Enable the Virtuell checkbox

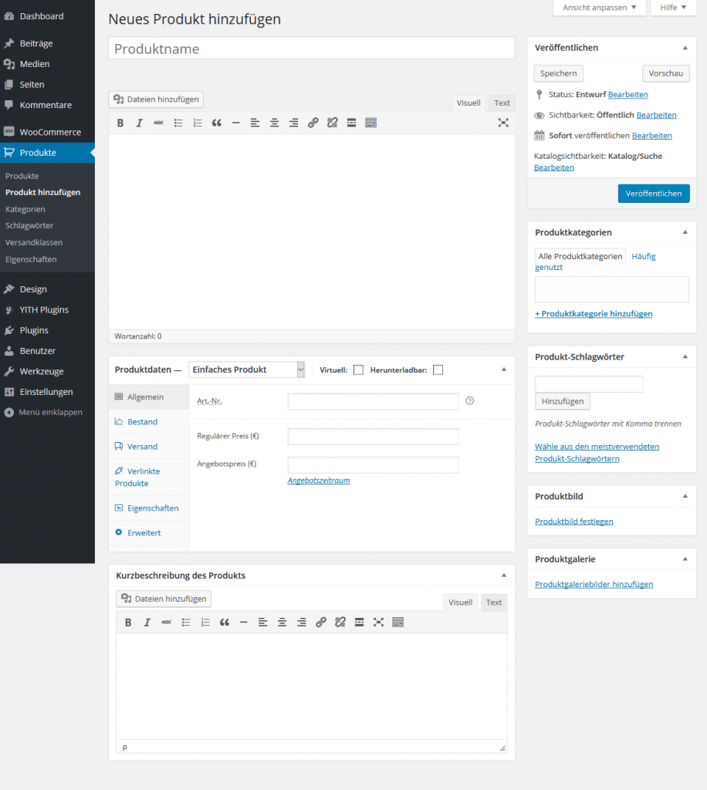tap(358, 370)
